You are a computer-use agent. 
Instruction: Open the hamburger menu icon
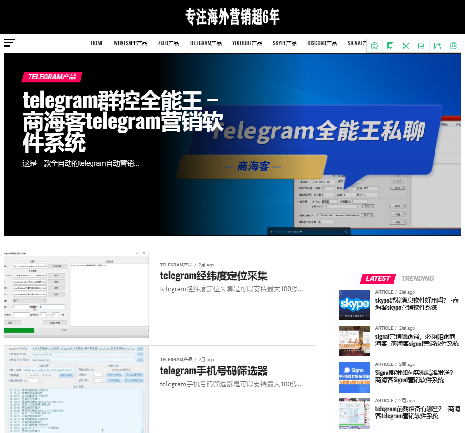pos(10,43)
